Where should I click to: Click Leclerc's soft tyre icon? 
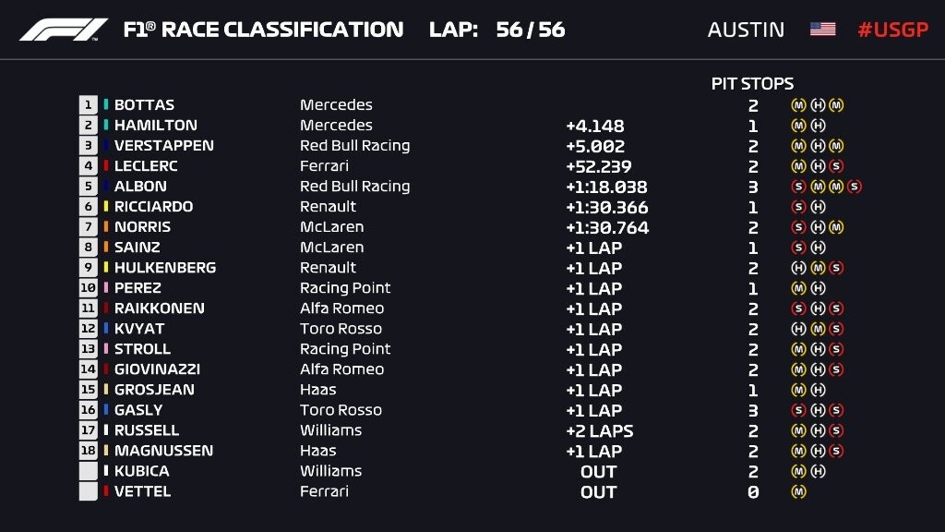tap(836, 166)
